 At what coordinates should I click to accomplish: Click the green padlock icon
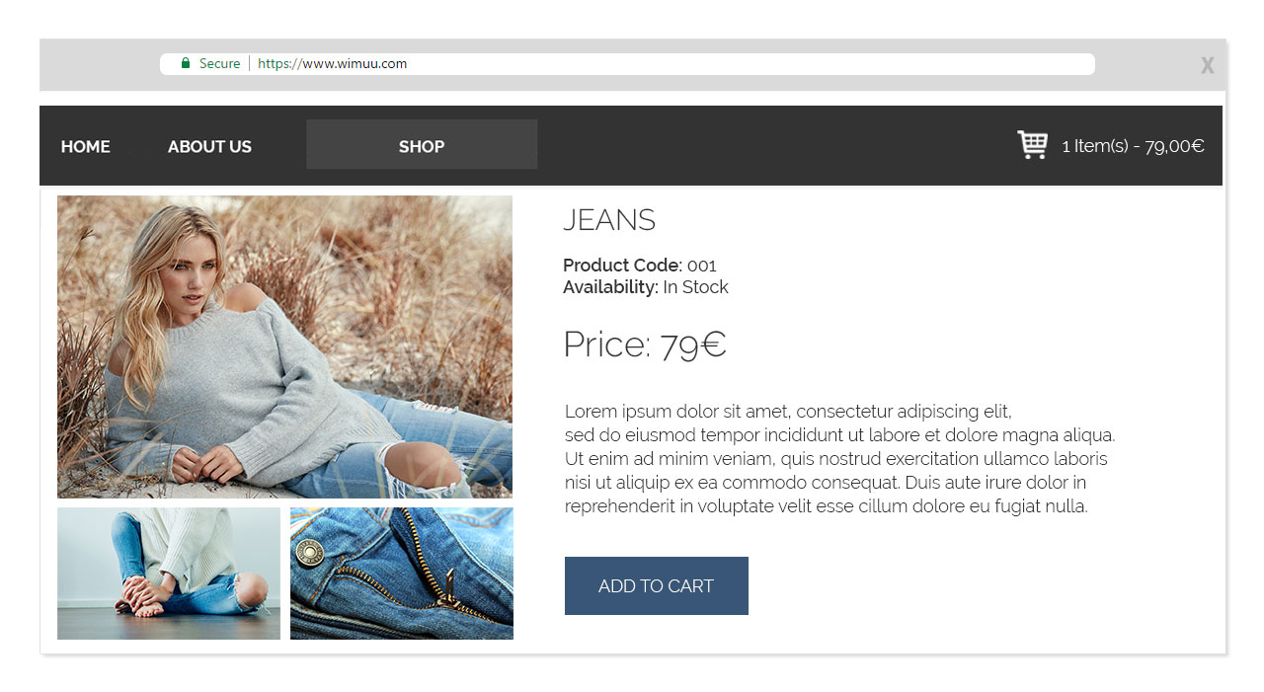pos(186,63)
